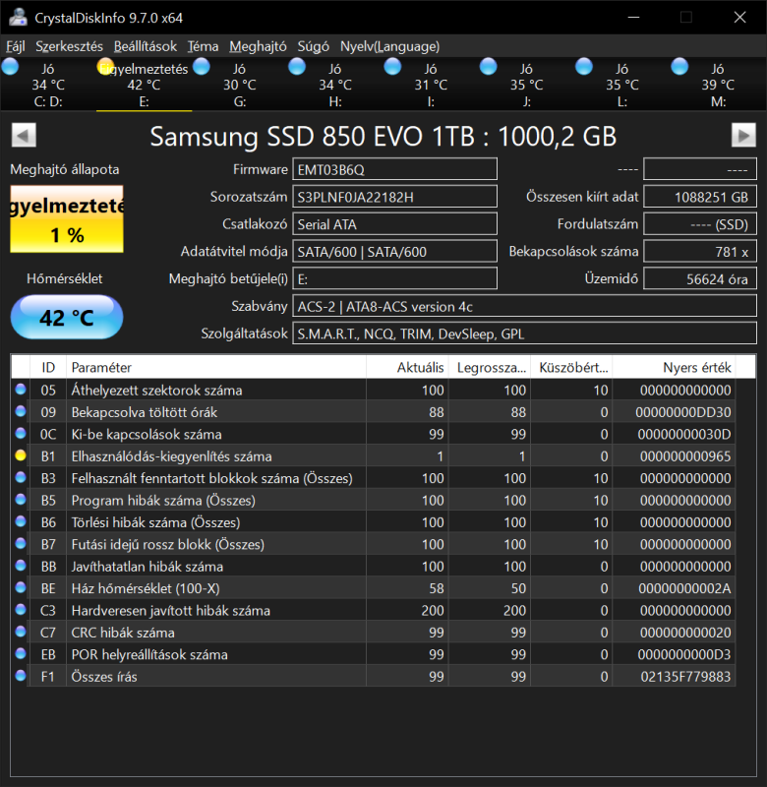
Task: Select the M: drive tab
Action: (x=718, y=85)
